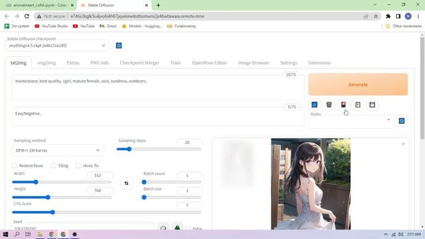Refresh the Stable Diffusion checkpoint list

[119, 46]
